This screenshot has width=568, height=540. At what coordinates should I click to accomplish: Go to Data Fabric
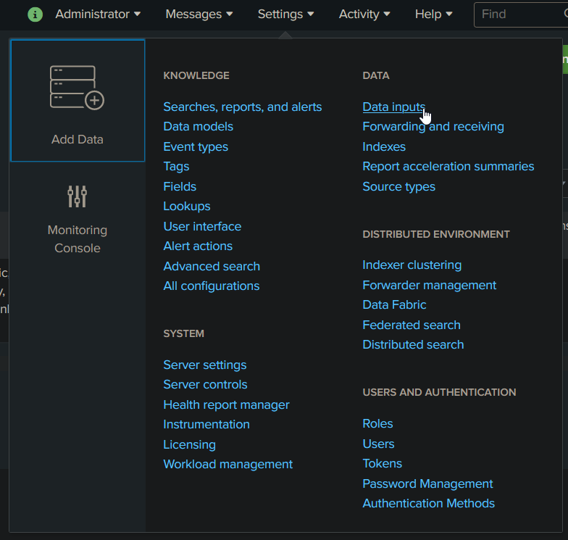click(x=394, y=304)
